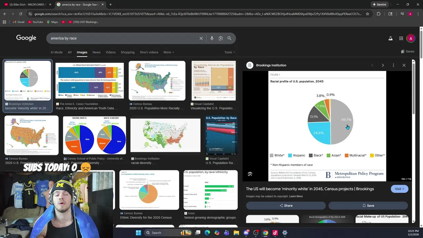Click the copyright Learn More link
This screenshot has width=423, height=238.
click(x=296, y=196)
